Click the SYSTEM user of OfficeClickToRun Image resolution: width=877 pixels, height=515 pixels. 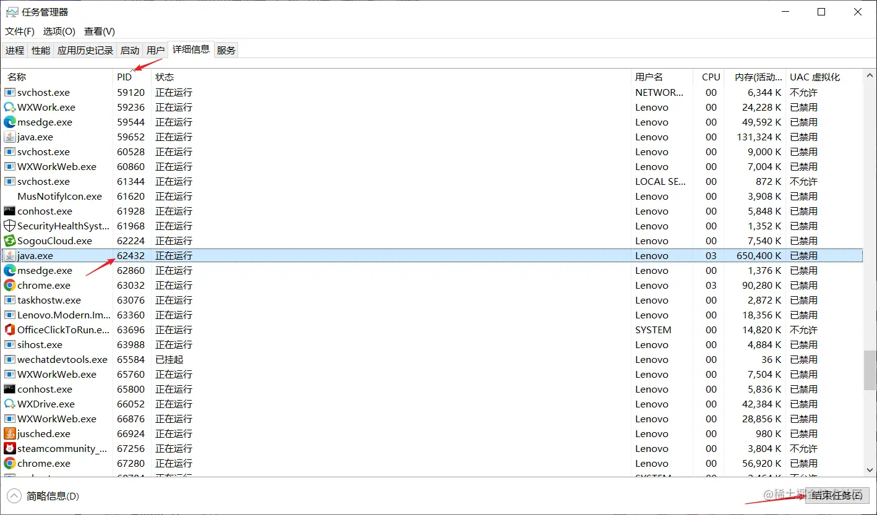pyautogui.click(x=653, y=330)
